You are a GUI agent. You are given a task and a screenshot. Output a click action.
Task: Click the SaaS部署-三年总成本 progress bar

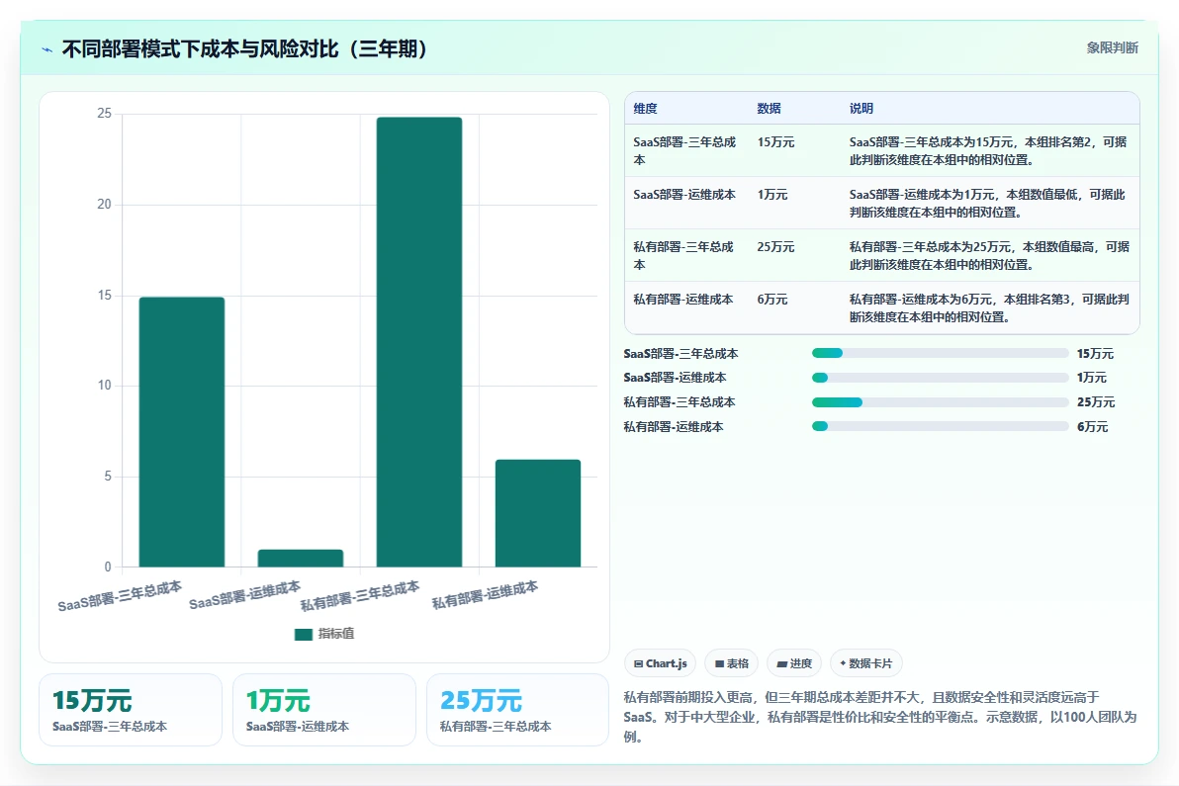tap(940, 353)
